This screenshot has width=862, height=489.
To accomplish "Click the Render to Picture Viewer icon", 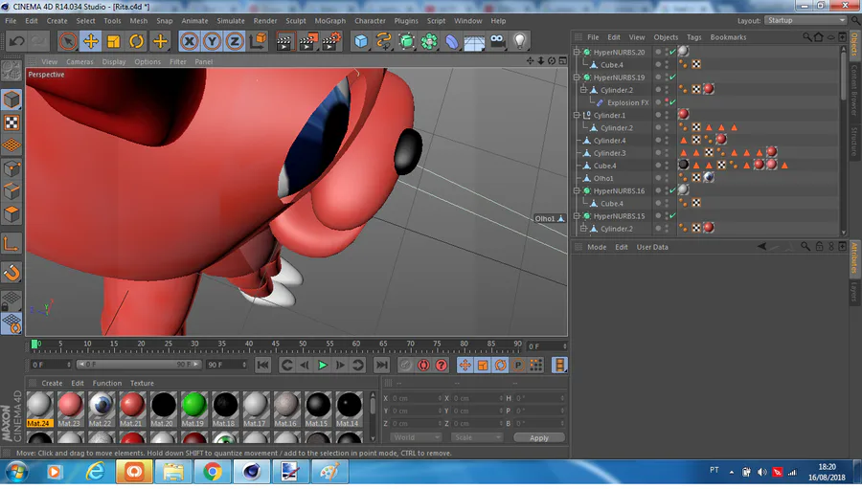I will point(307,41).
